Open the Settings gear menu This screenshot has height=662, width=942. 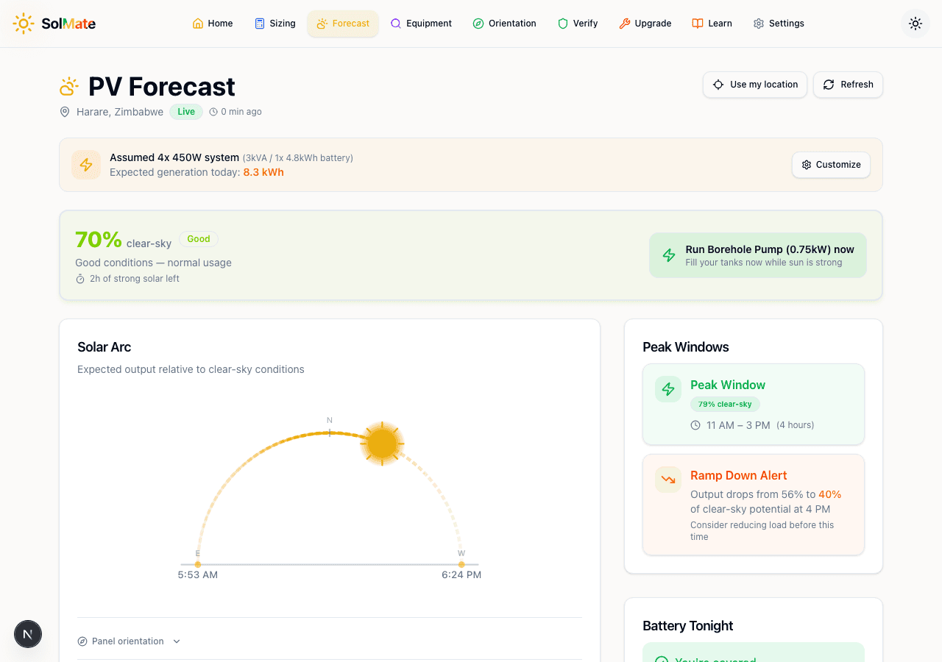757,23
